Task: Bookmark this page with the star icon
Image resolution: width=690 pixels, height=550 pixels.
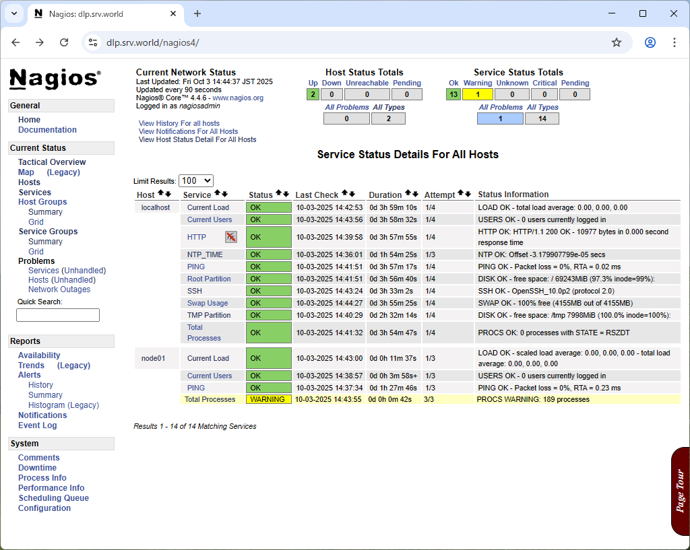Action: pyautogui.click(x=616, y=42)
